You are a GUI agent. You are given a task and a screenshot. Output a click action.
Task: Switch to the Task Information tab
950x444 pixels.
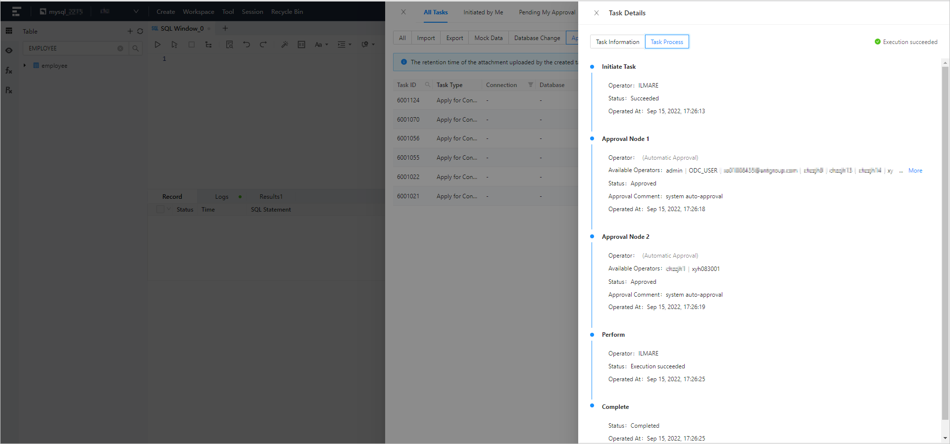(x=617, y=42)
